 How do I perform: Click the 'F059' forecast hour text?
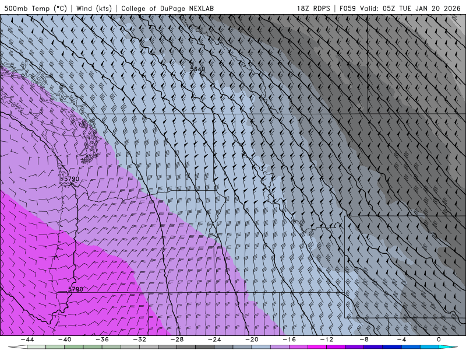point(347,8)
